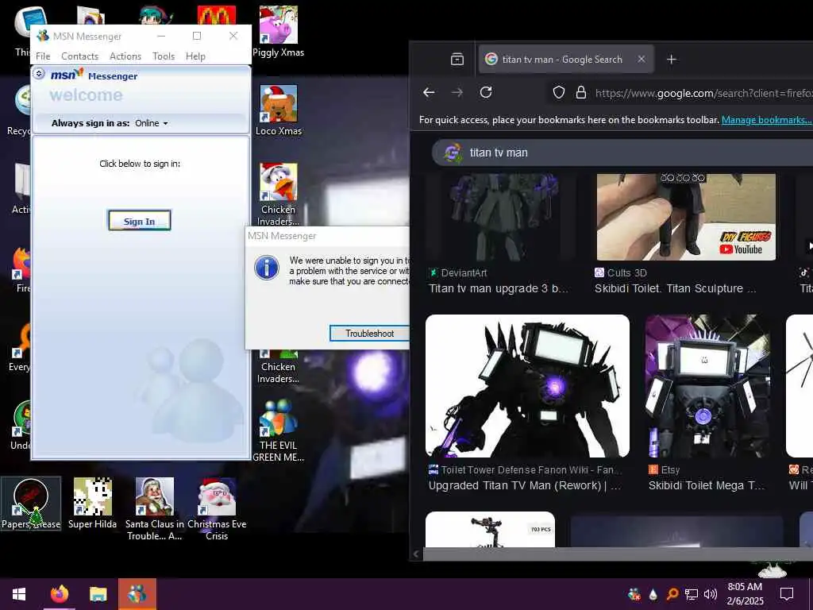Screen dimensions: 813x610
Task: Click the Firefox URL address bar
Action: (x=703, y=94)
